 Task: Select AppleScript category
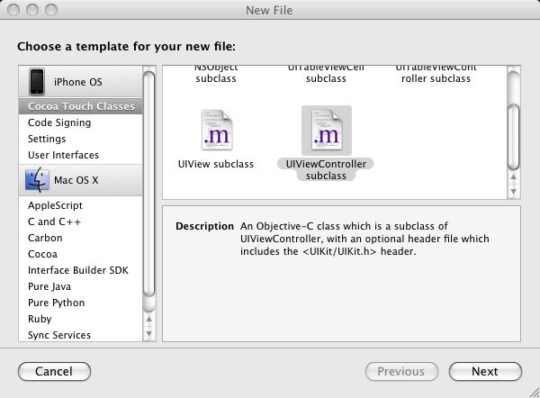point(81,205)
